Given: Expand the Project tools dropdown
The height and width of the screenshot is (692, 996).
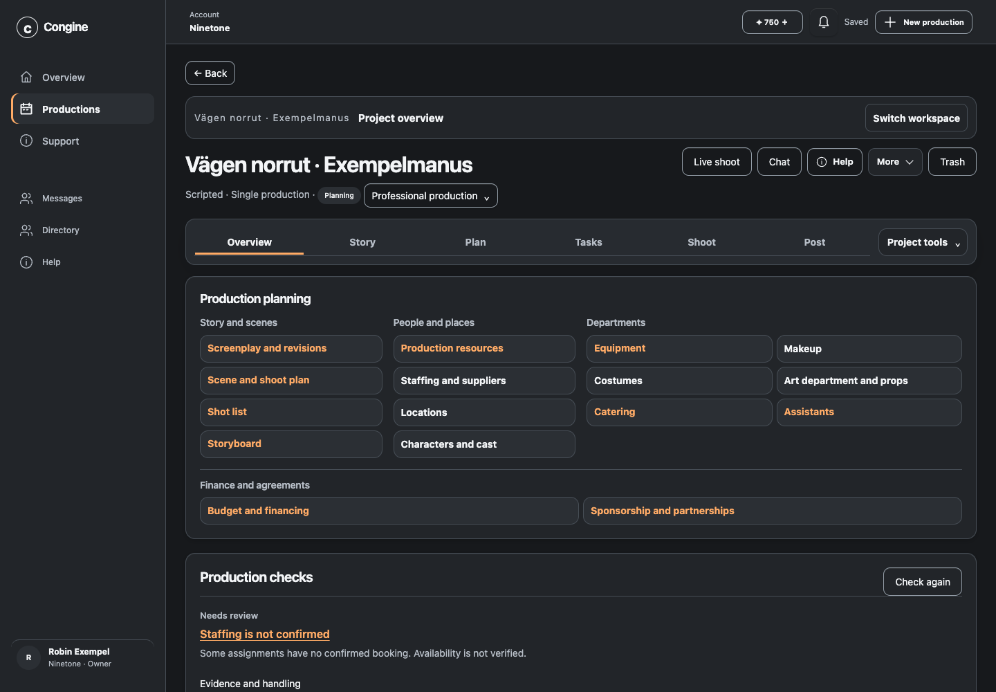Looking at the screenshot, I should (923, 242).
